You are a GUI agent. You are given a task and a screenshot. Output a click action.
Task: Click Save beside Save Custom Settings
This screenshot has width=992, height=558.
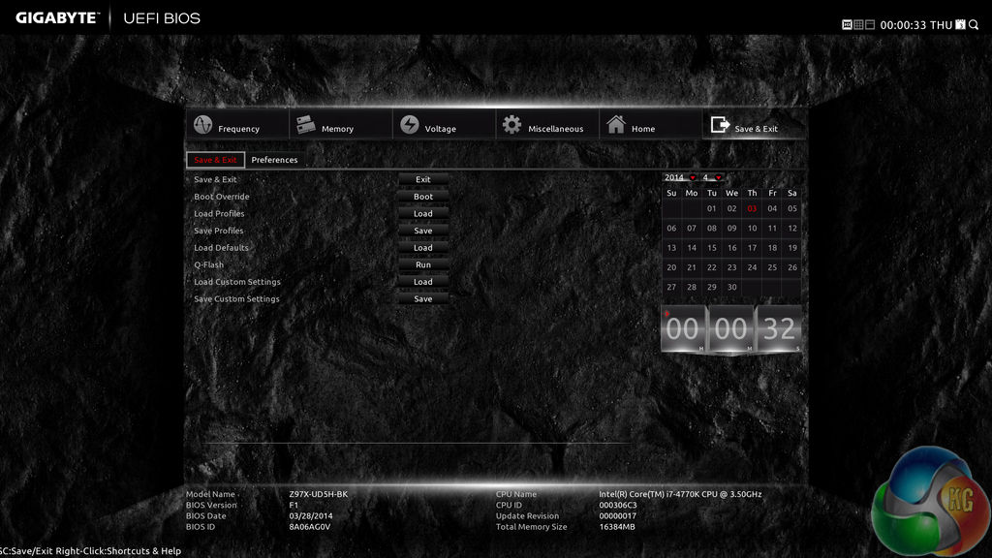pos(423,299)
